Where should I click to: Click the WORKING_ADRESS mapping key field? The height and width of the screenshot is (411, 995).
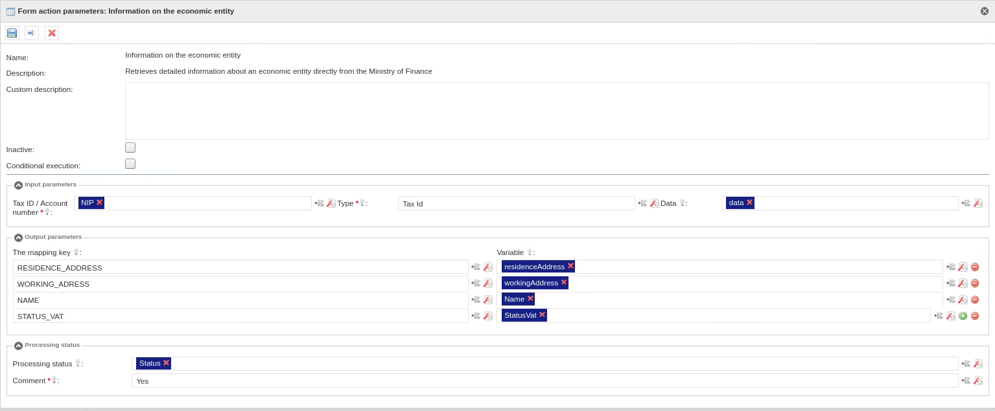pos(240,283)
